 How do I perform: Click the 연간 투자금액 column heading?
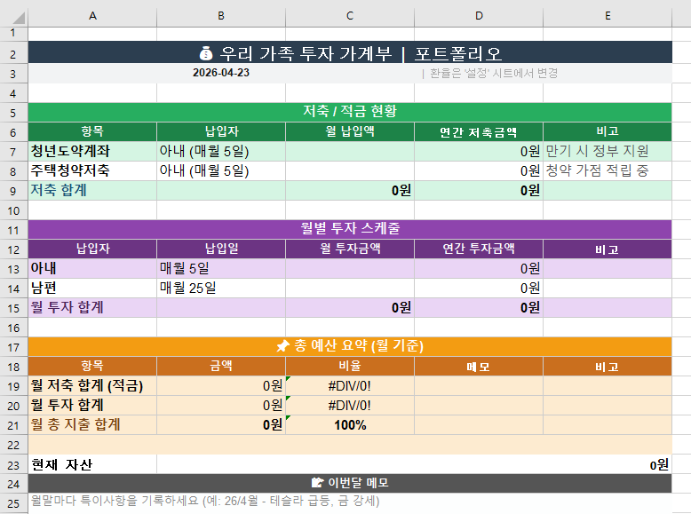click(x=479, y=249)
